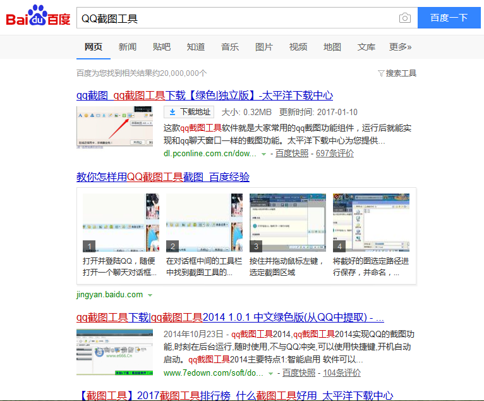The width and height of the screenshot is (484, 401).
Task: Click 百度快照 for the pconline result
Action: tap(292, 154)
